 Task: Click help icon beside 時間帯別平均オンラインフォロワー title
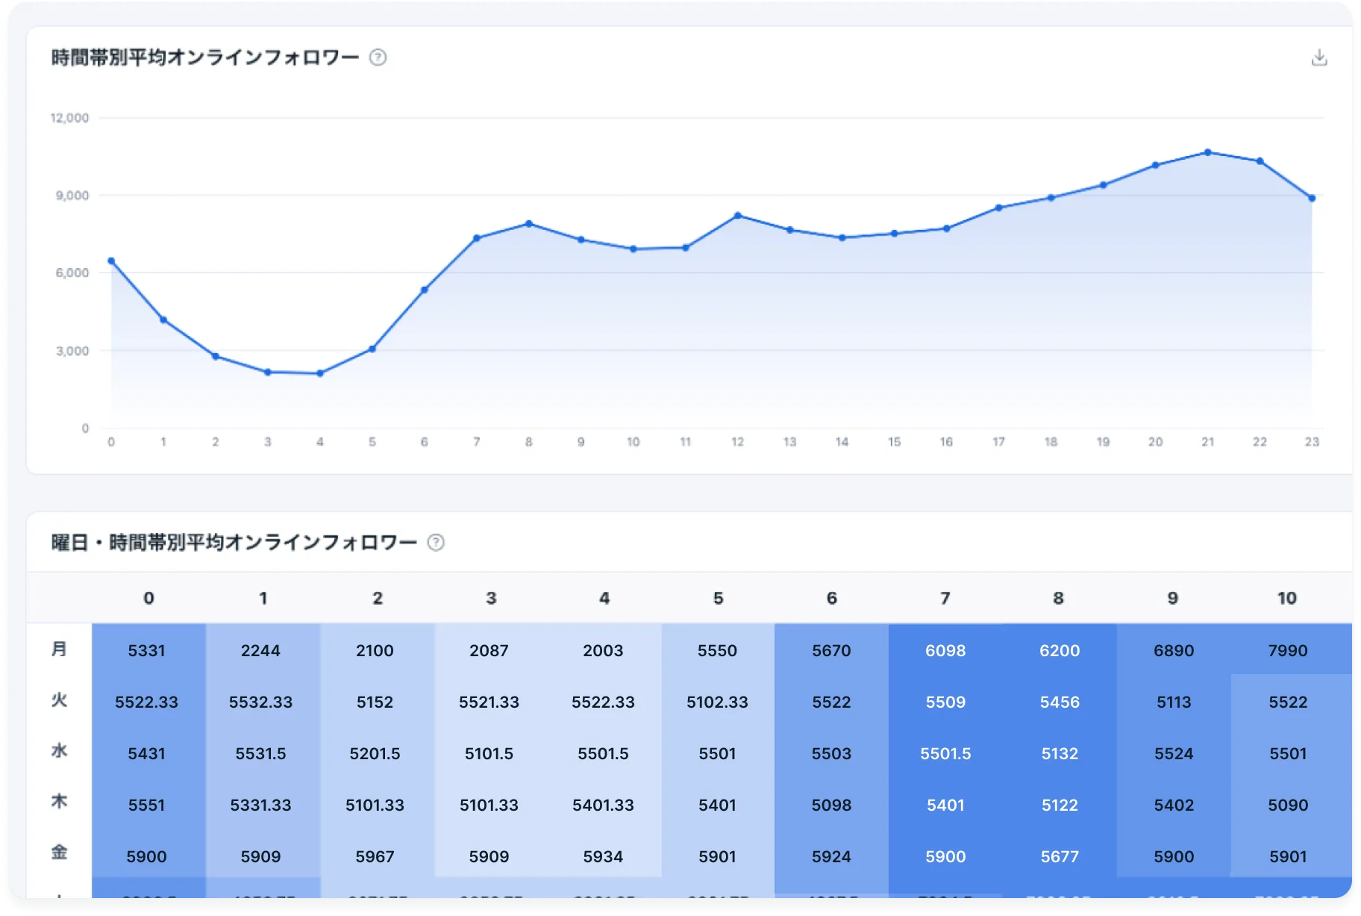point(378,57)
